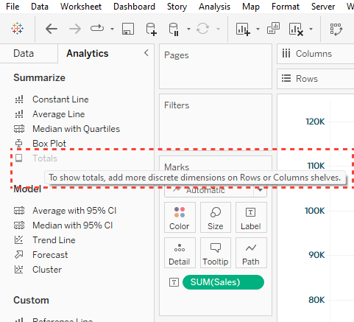Open dropdown beside new worksheet icon
This screenshot has height=322, width=354.
(x=258, y=29)
